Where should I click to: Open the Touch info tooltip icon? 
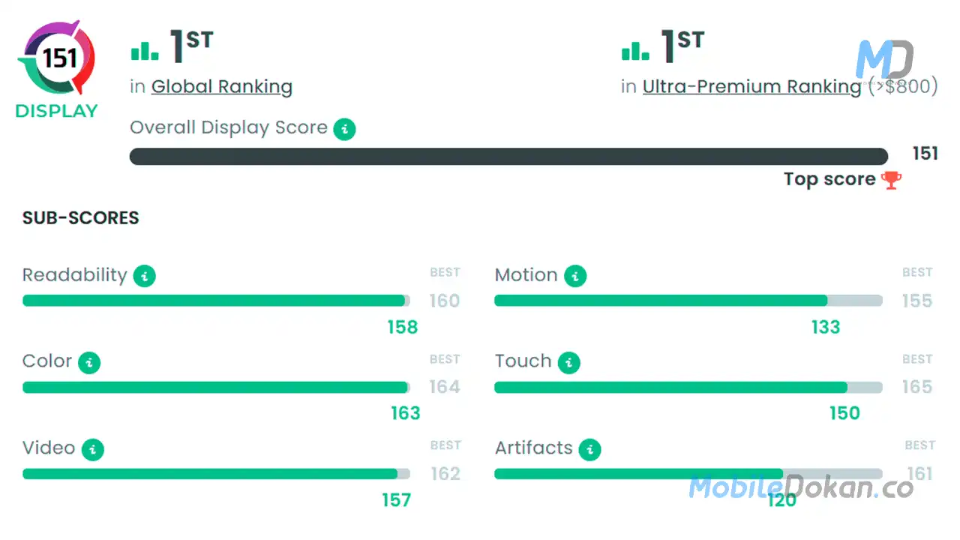pyautogui.click(x=569, y=363)
